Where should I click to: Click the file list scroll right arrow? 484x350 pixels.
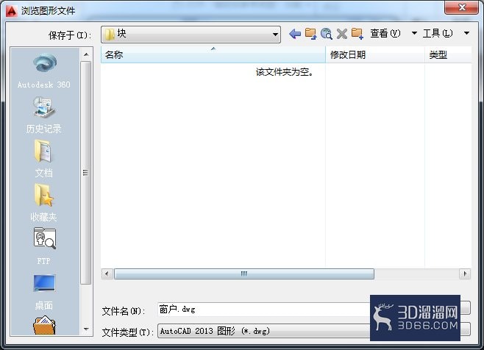click(465, 274)
